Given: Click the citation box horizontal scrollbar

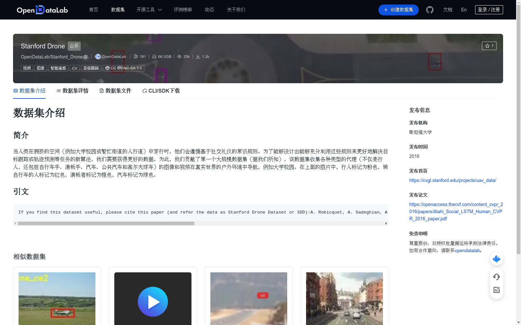Looking at the screenshot, I should (x=106, y=224).
